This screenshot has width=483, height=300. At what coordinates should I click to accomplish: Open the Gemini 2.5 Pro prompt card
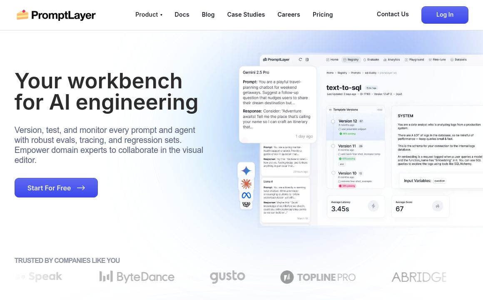click(x=278, y=104)
